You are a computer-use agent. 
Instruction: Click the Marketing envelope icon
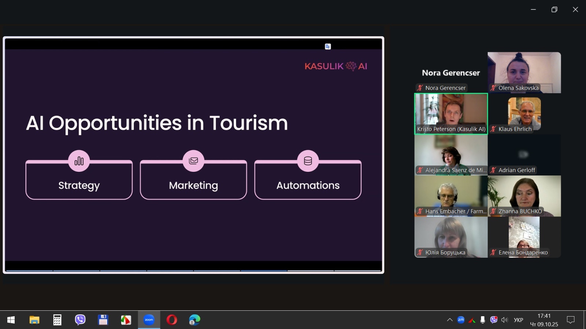pyautogui.click(x=193, y=161)
